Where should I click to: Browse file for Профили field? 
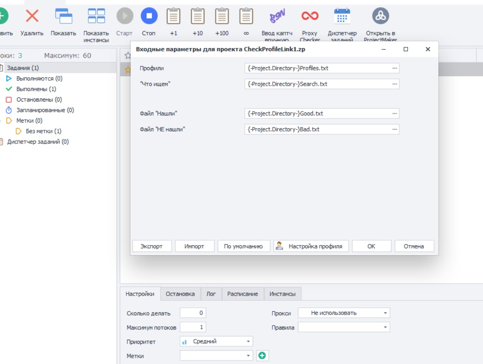click(395, 68)
